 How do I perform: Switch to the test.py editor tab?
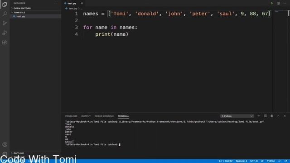[72, 3]
